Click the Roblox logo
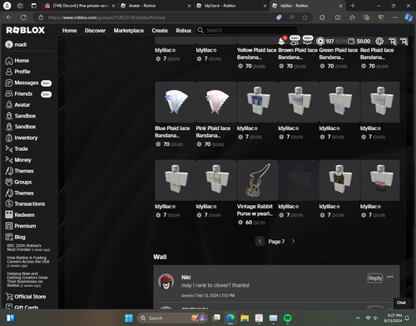 (x=26, y=30)
